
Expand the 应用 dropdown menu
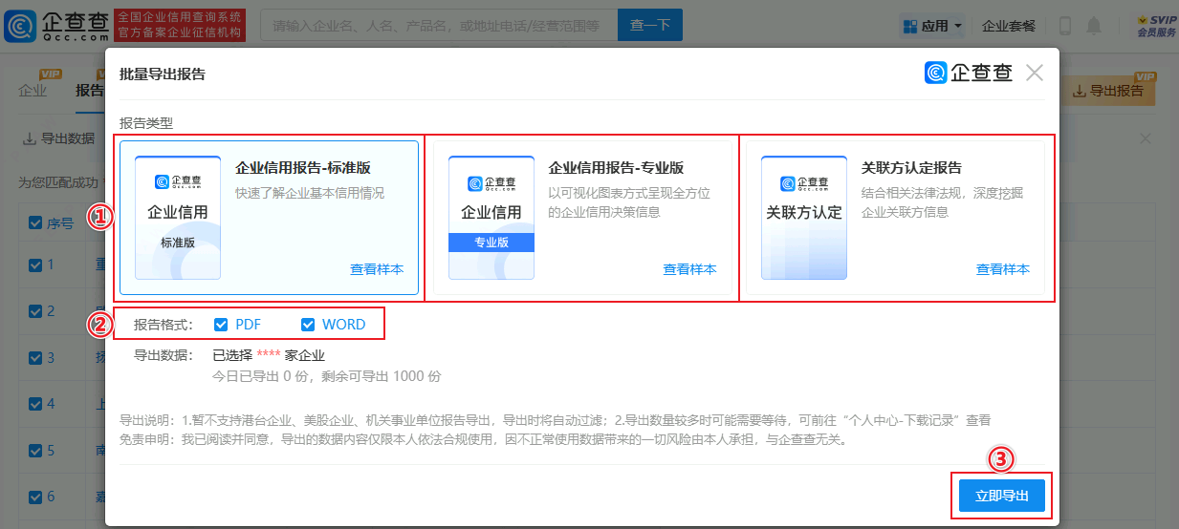[931, 26]
